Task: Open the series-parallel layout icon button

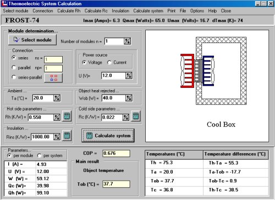Action: point(53,78)
